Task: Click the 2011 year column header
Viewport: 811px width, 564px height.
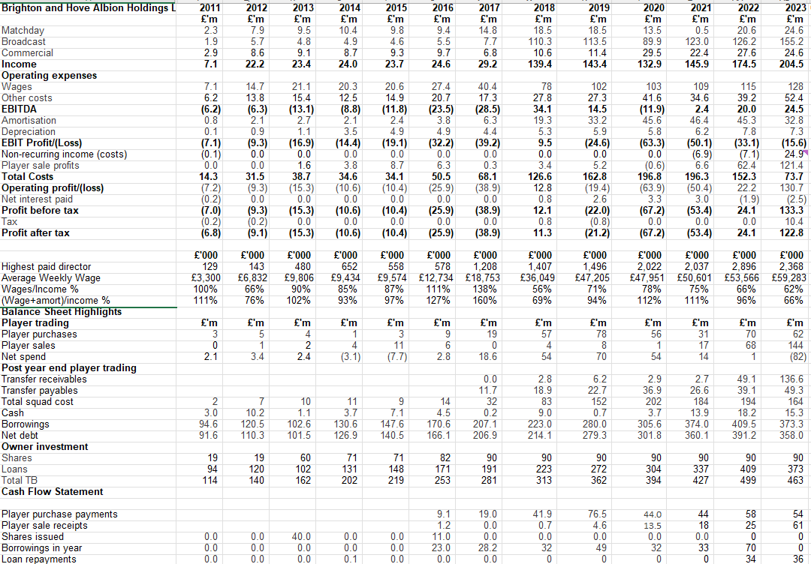Action: (x=210, y=7)
